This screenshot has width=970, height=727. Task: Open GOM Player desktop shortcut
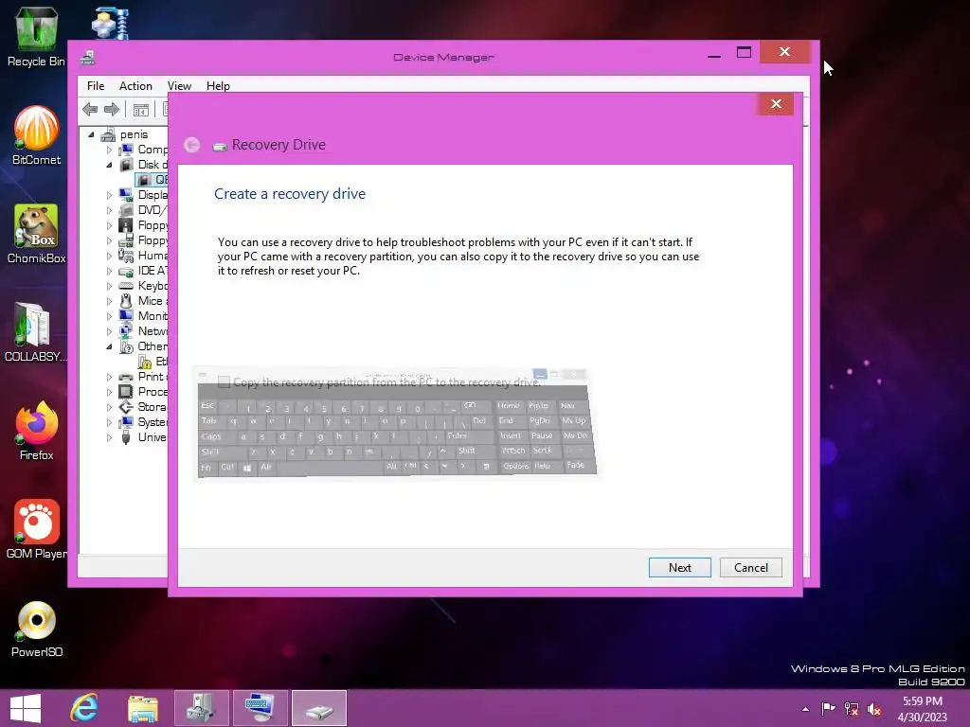point(36,529)
